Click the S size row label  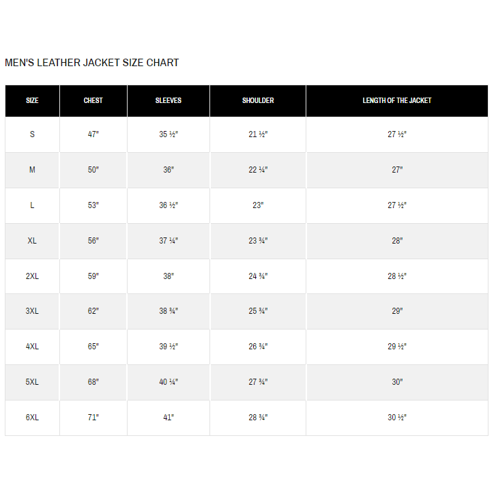pyautogui.click(x=32, y=134)
